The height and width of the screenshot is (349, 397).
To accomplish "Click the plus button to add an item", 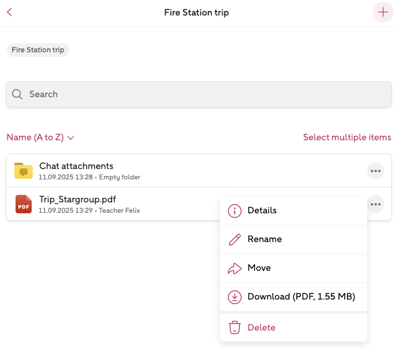I will coord(383,13).
